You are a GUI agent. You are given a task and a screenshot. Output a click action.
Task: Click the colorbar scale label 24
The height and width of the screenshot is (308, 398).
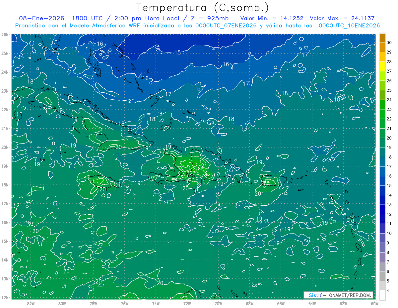(x=389, y=100)
